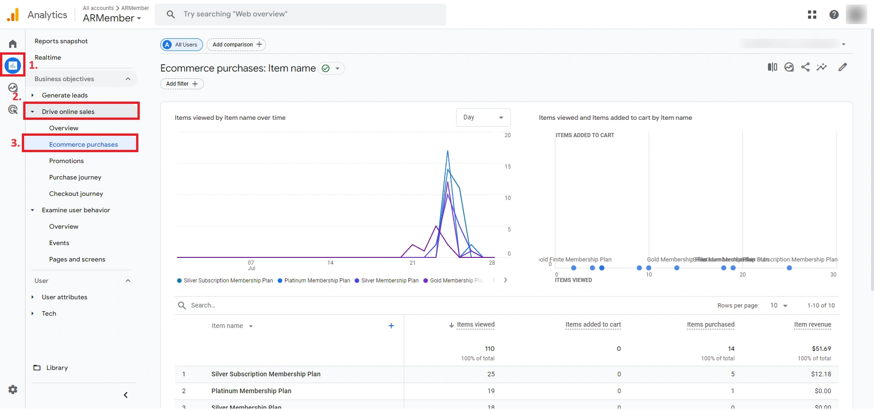Collapse the Examine user behavior group
Viewport: 874px width, 410px height.
pyautogui.click(x=32, y=210)
